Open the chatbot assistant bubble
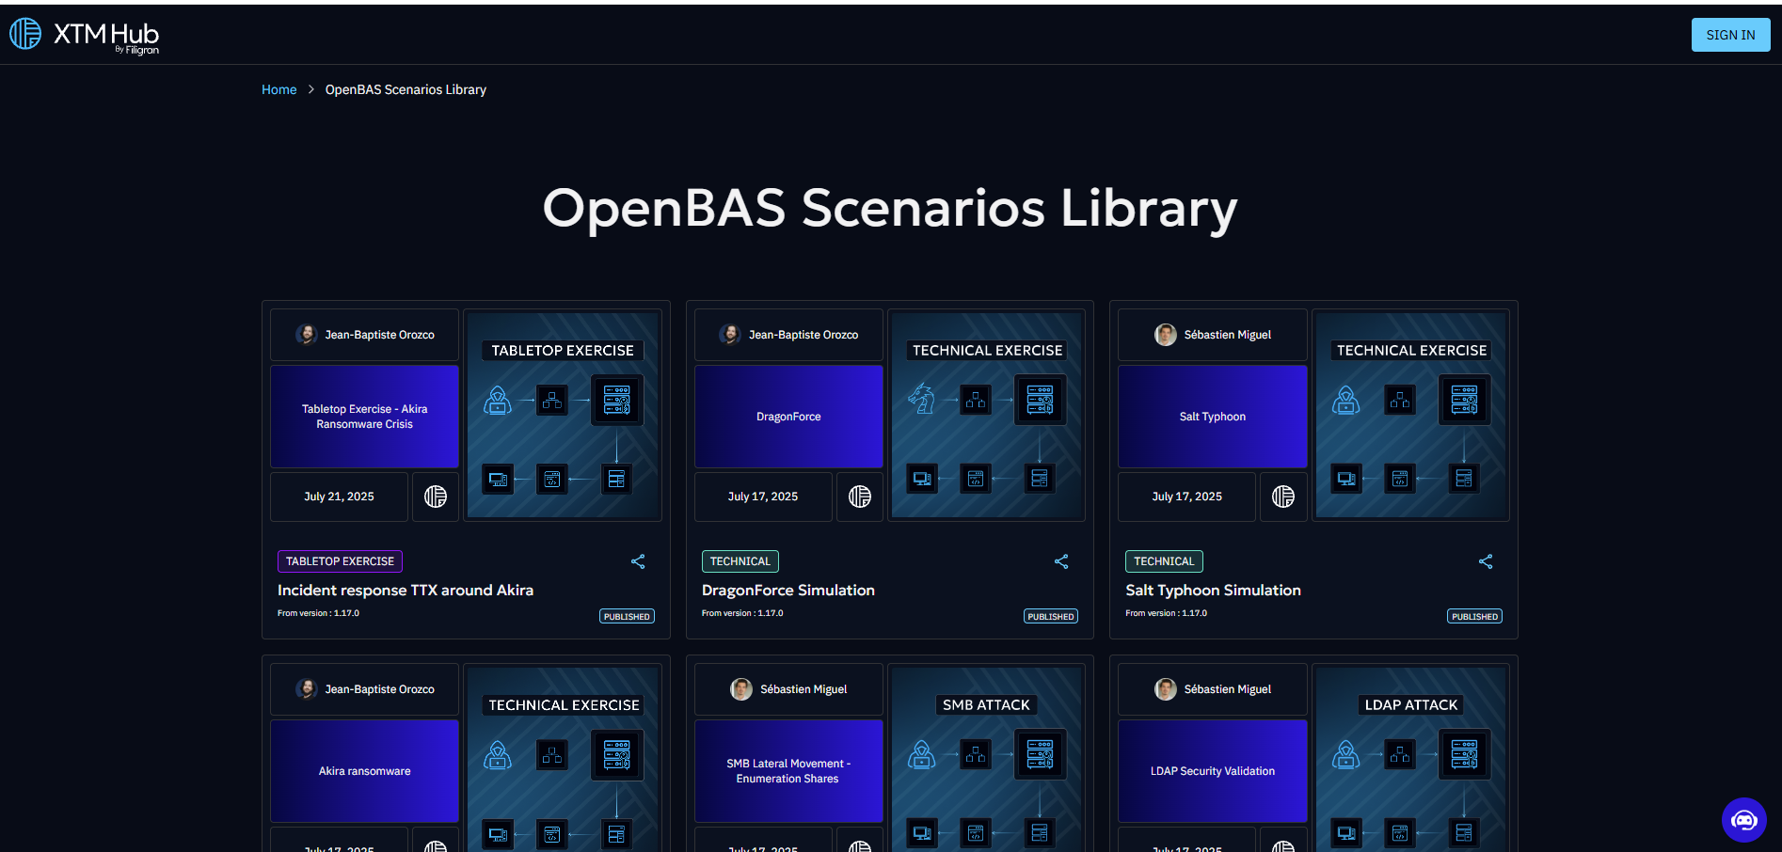 coord(1743,820)
